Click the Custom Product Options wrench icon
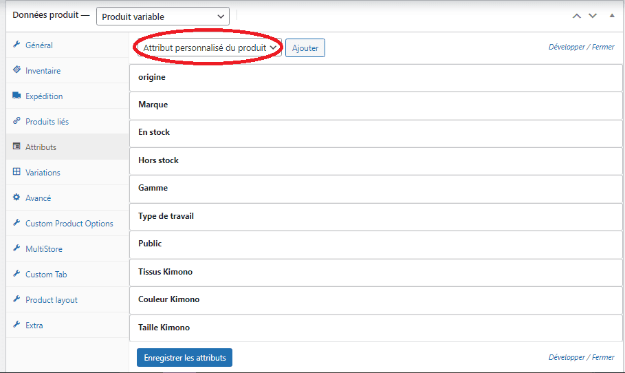This screenshot has height=373, width=625. pyautogui.click(x=17, y=222)
